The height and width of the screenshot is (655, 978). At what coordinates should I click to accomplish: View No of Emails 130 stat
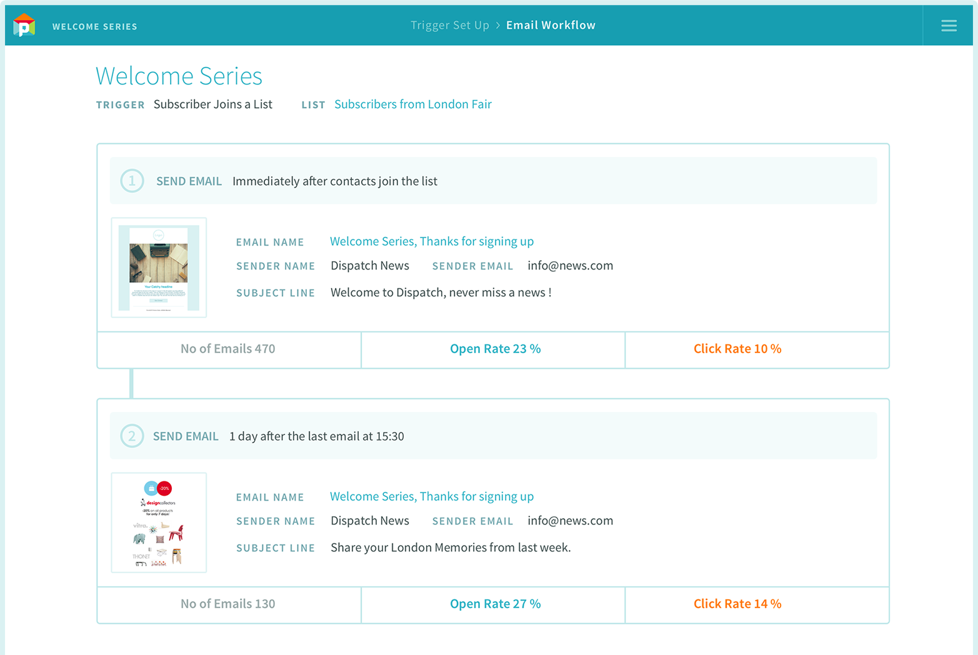[229, 604]
